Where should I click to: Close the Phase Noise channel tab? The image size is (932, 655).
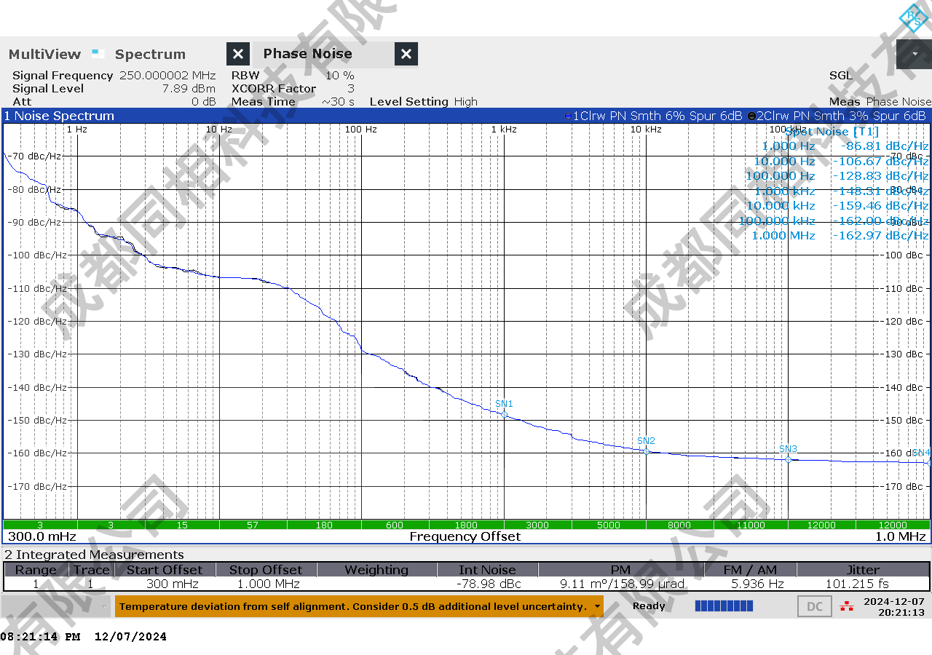[x=406, y=54]
